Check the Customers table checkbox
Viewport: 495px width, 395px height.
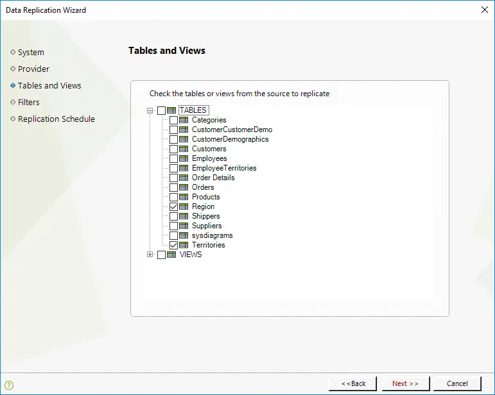[173, 149]
